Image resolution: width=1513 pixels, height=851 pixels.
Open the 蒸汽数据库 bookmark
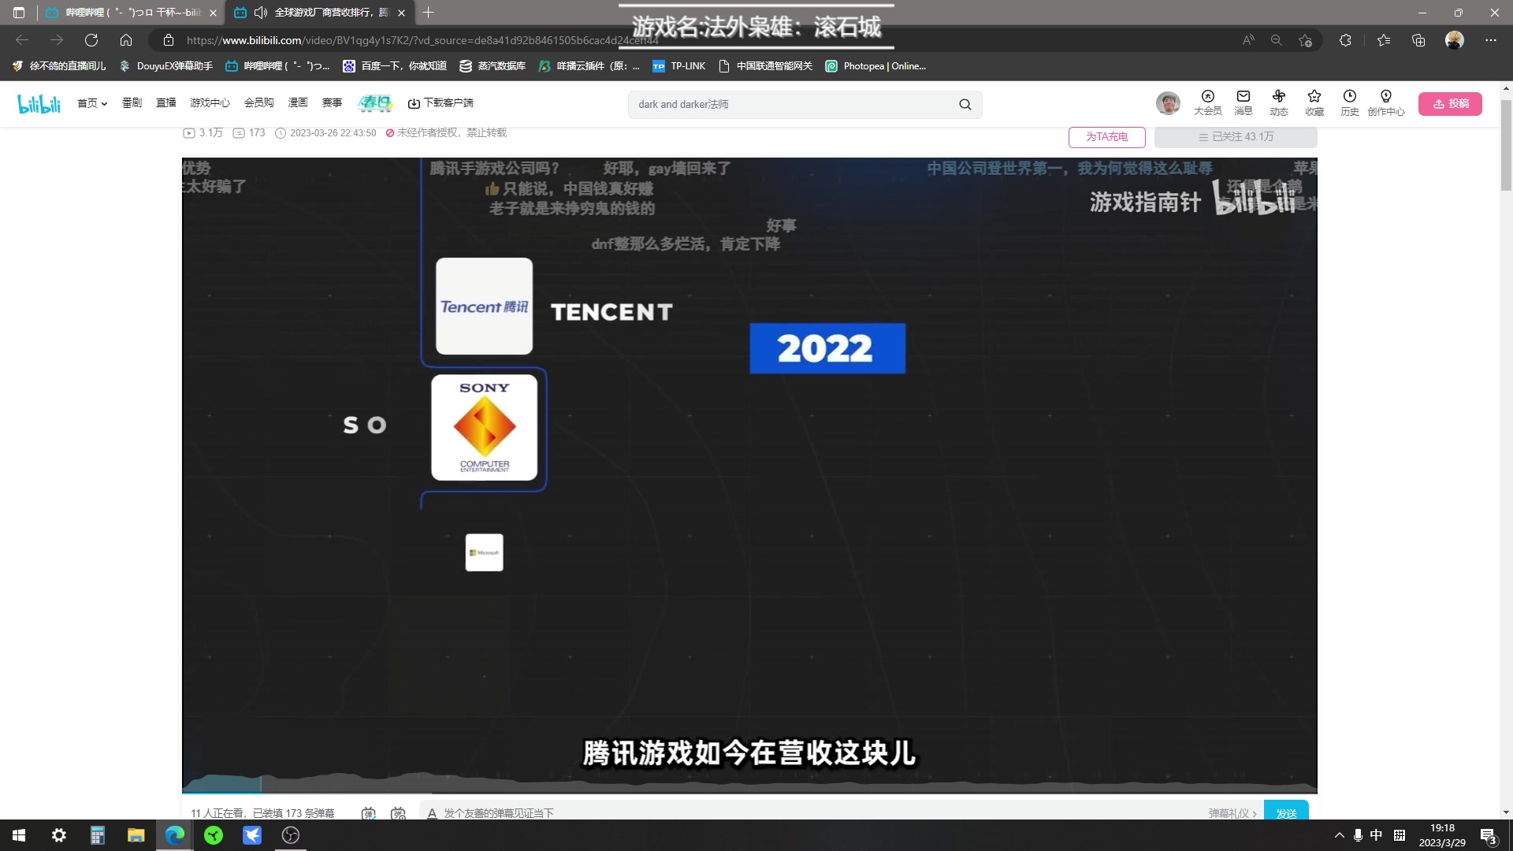pyautogui.click(x=493, y=66)
